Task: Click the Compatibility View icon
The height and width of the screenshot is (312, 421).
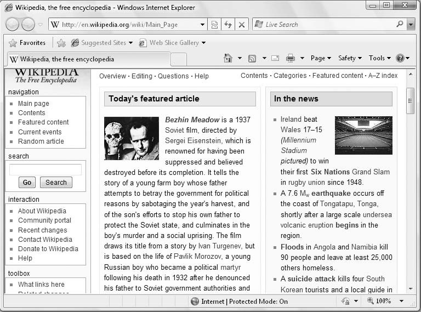Action: [x=214, y=25]
